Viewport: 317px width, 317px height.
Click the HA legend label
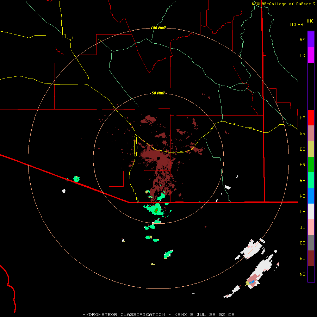tap(302, 118)
